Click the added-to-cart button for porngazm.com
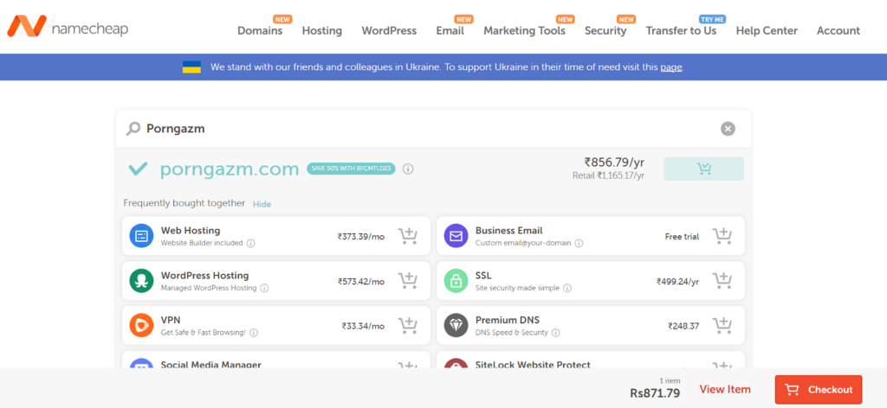The image size is (887, 408). coord(703,169)
